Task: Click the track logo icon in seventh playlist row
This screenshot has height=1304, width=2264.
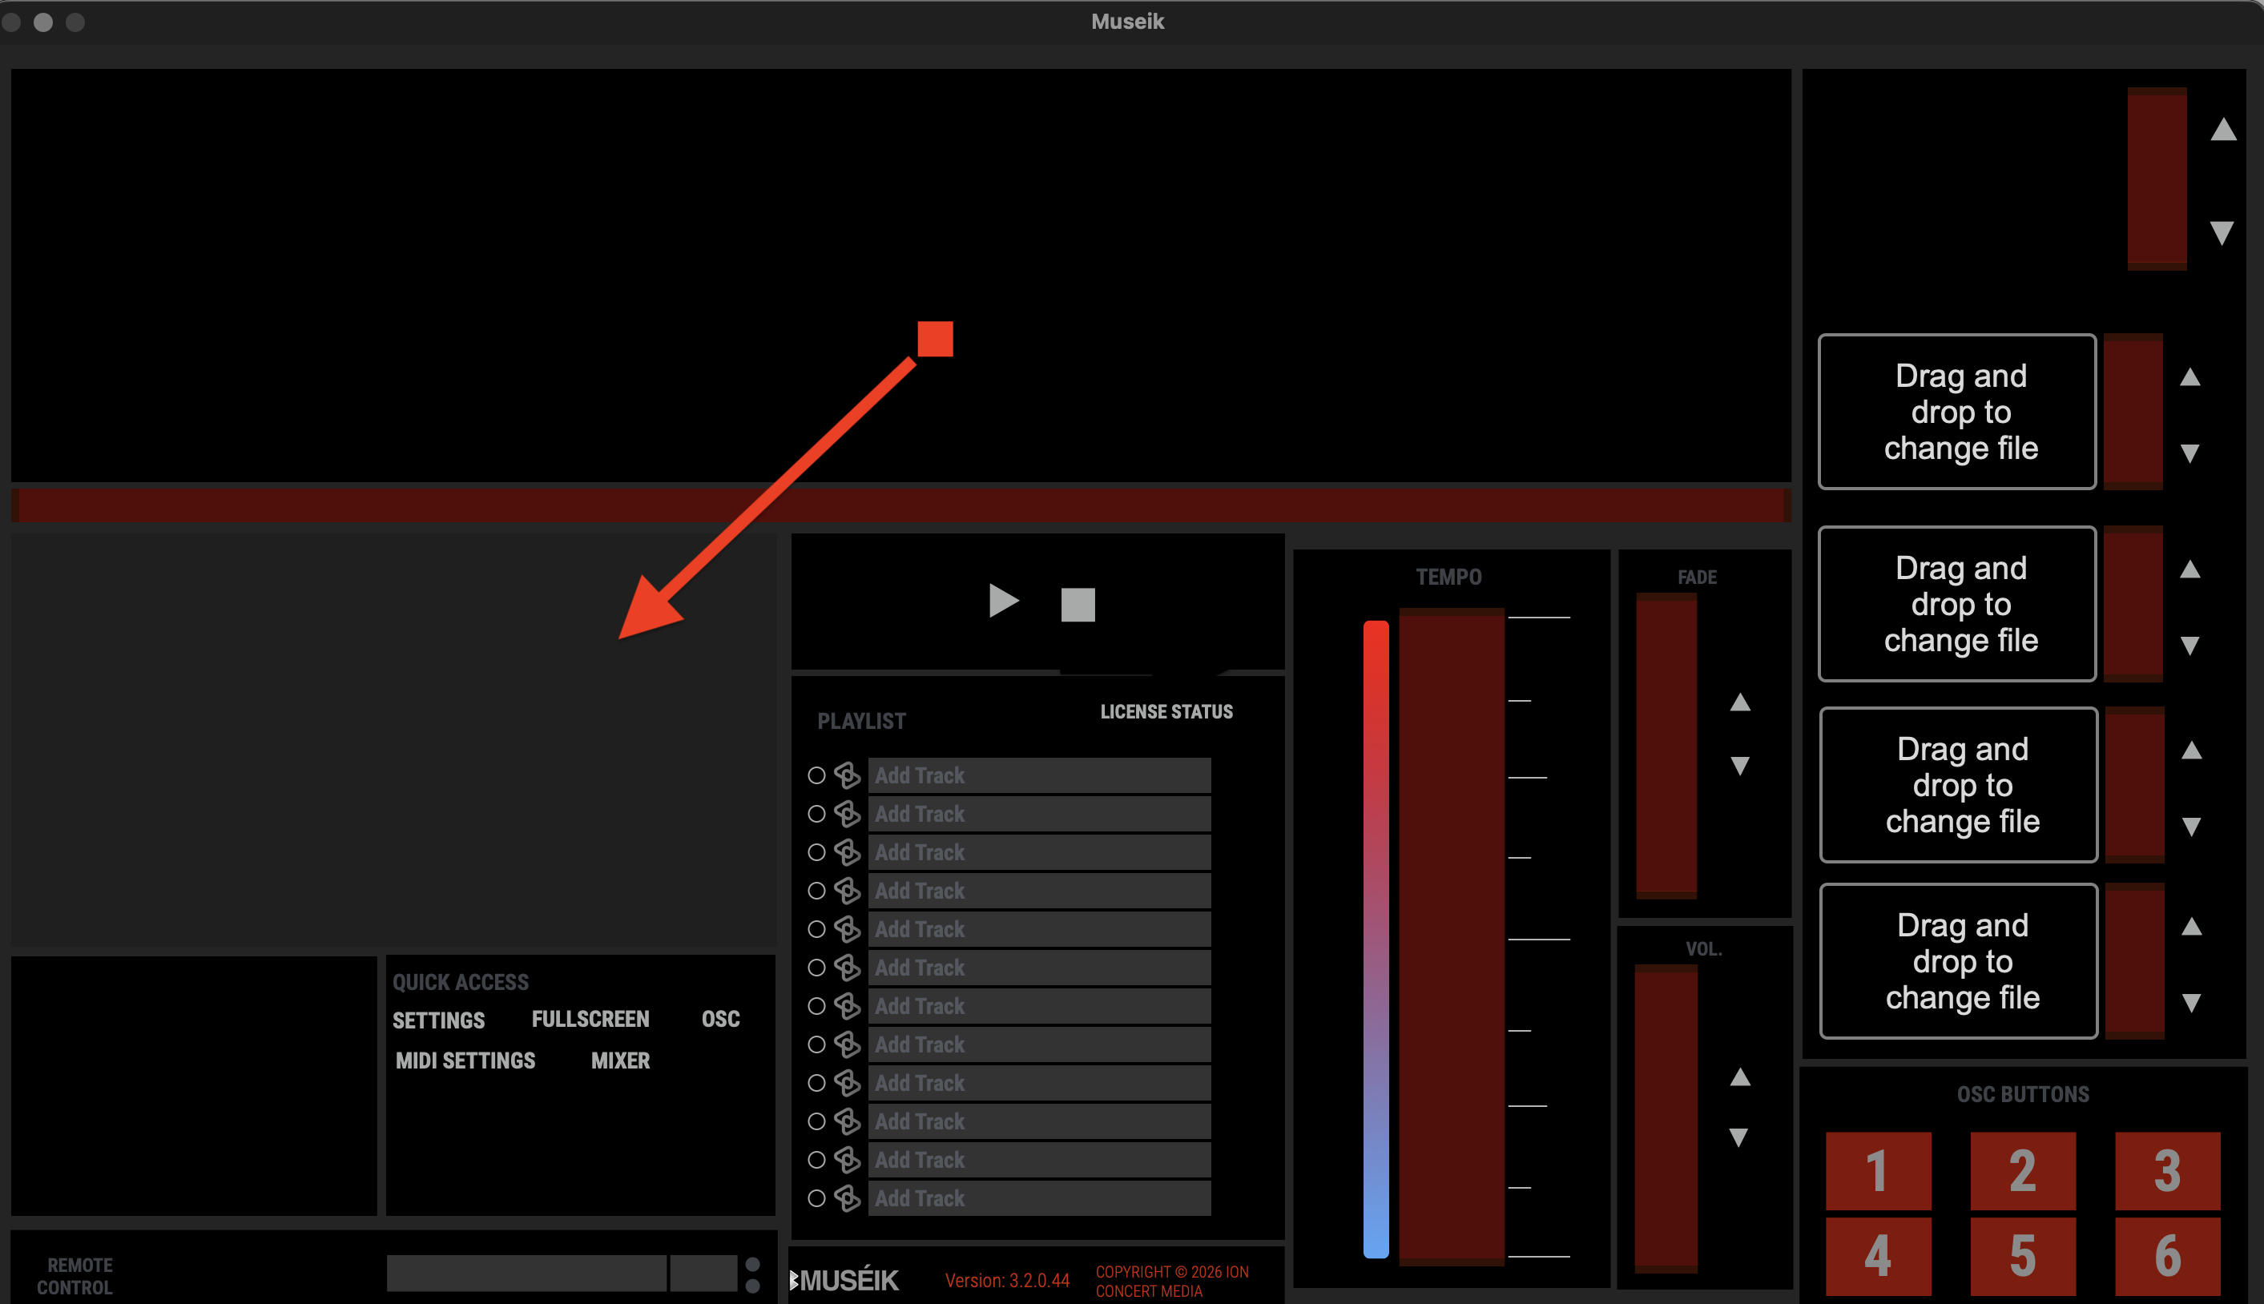Action: point(848,1007)
